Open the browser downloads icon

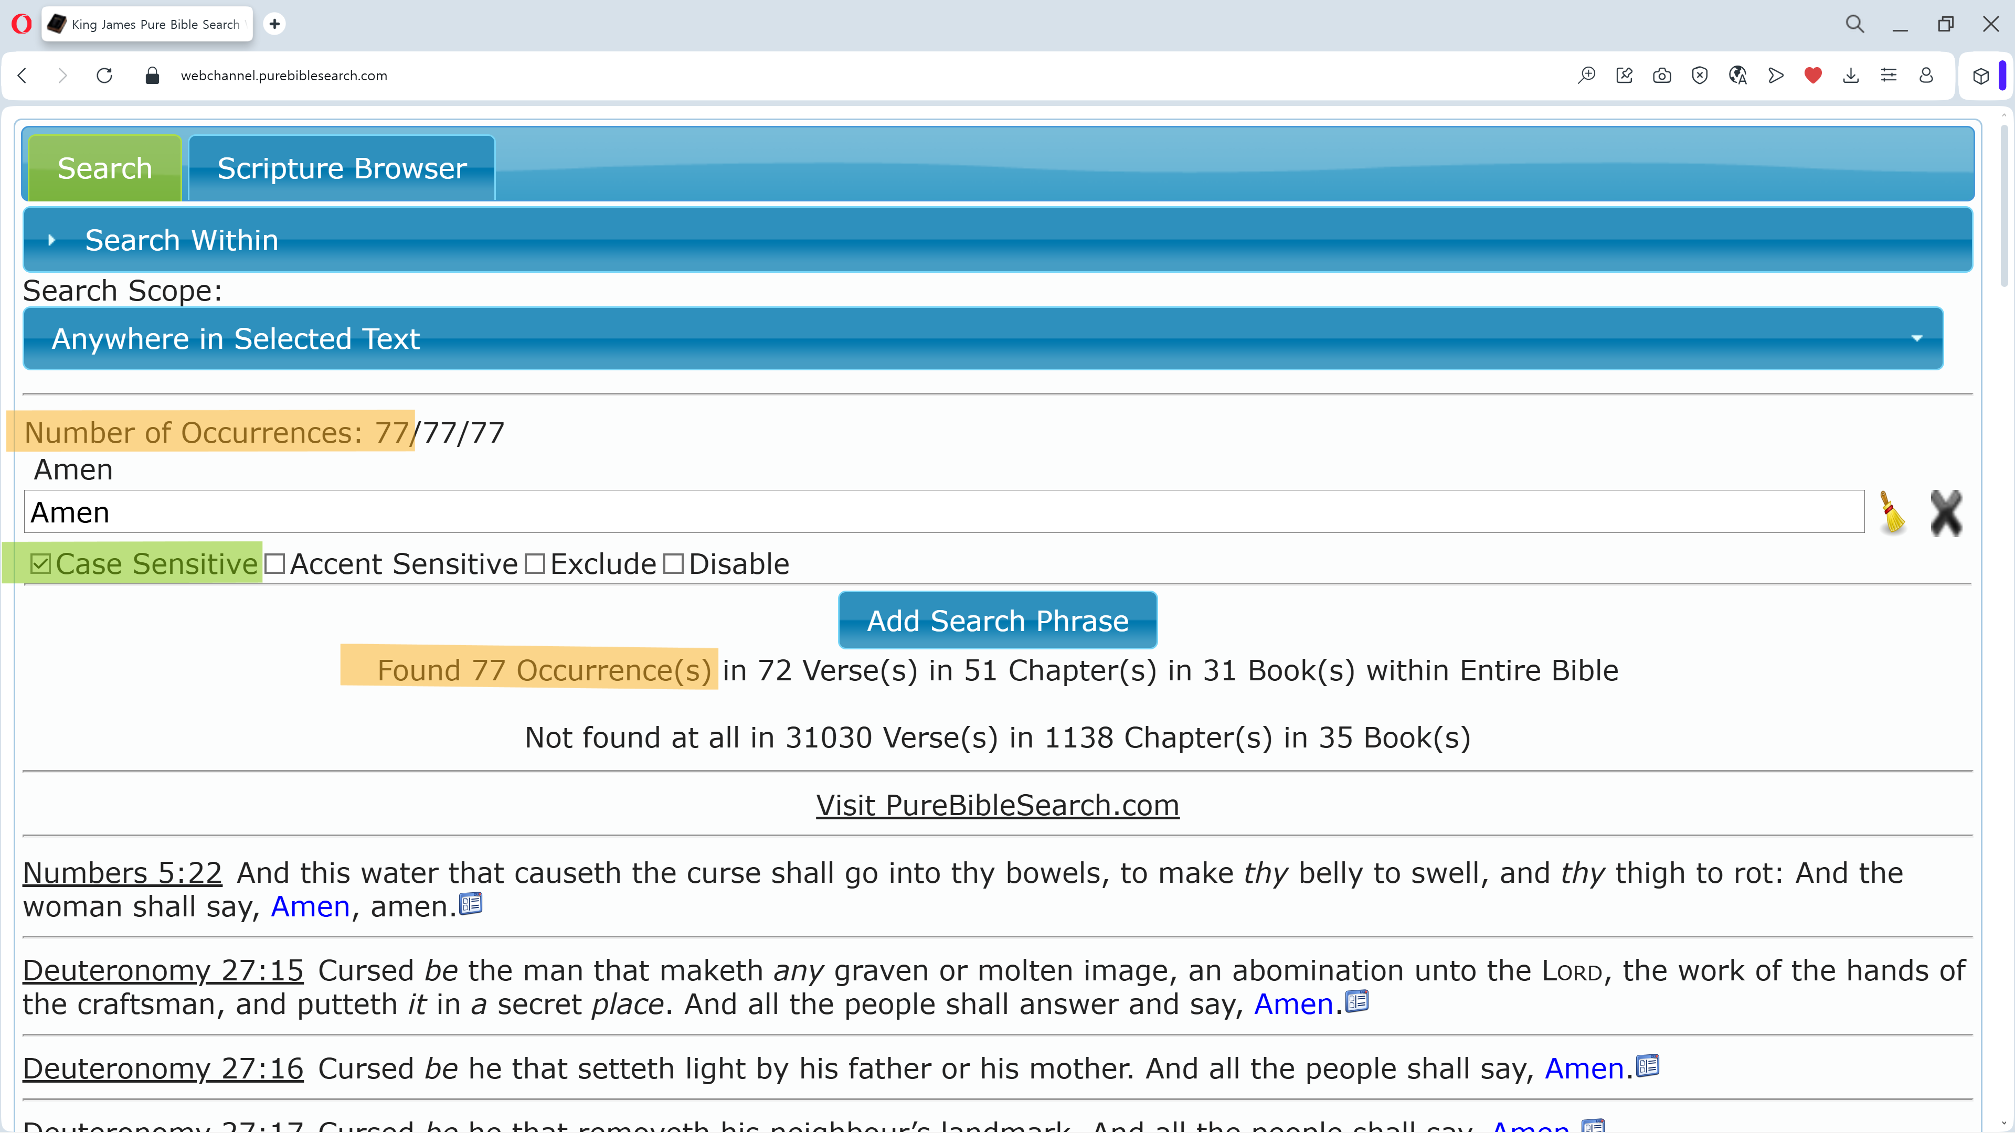(x=1850, y=76)
